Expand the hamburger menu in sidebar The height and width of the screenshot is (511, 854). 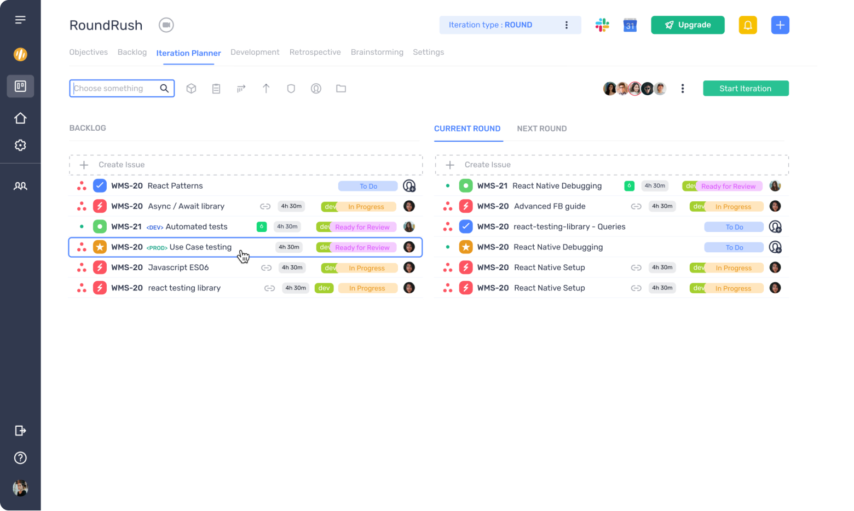point(20,20)
